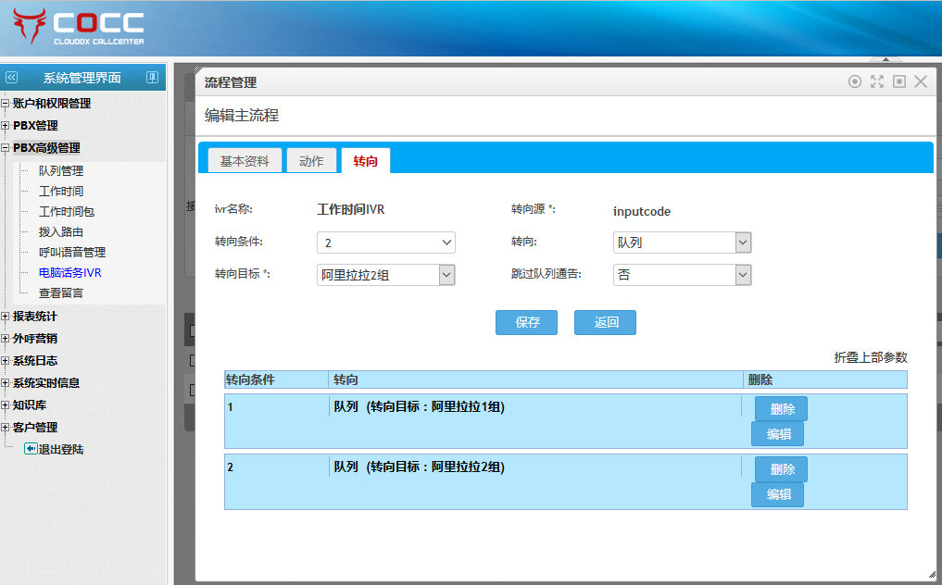942x585 pixels.
Task: Click the square maximize icon in dialog header
Action: click(898, 81)
